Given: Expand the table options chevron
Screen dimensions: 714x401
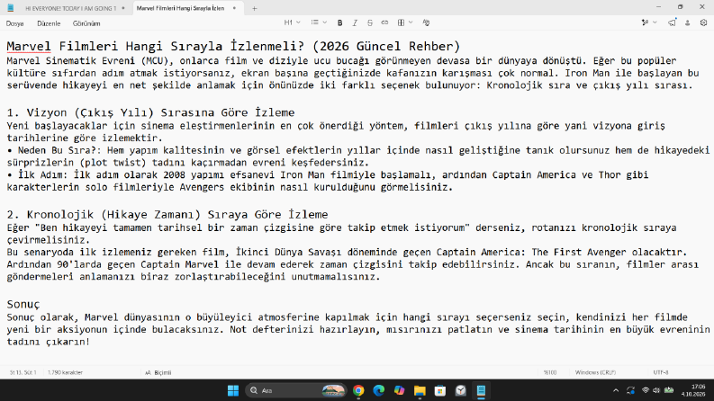Looking at the screenshot, I should [x=411, y=22].
